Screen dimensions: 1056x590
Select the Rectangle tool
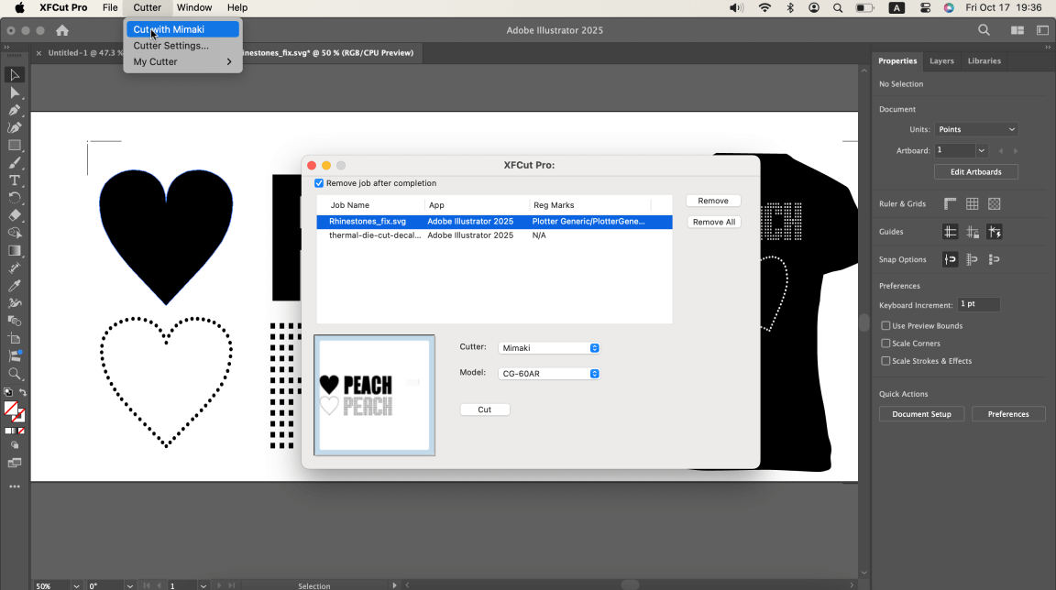click(14, 146)
